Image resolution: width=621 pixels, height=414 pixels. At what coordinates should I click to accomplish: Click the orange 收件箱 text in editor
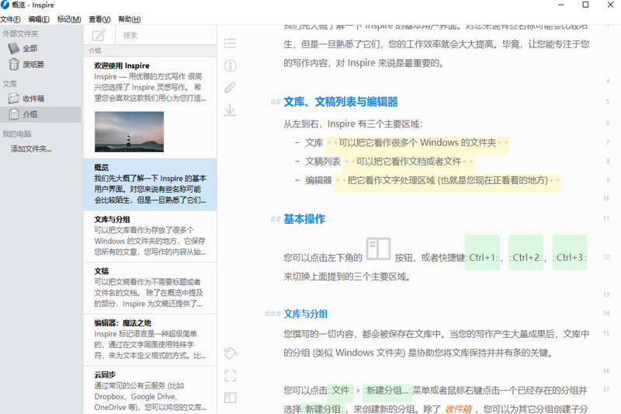458,409
